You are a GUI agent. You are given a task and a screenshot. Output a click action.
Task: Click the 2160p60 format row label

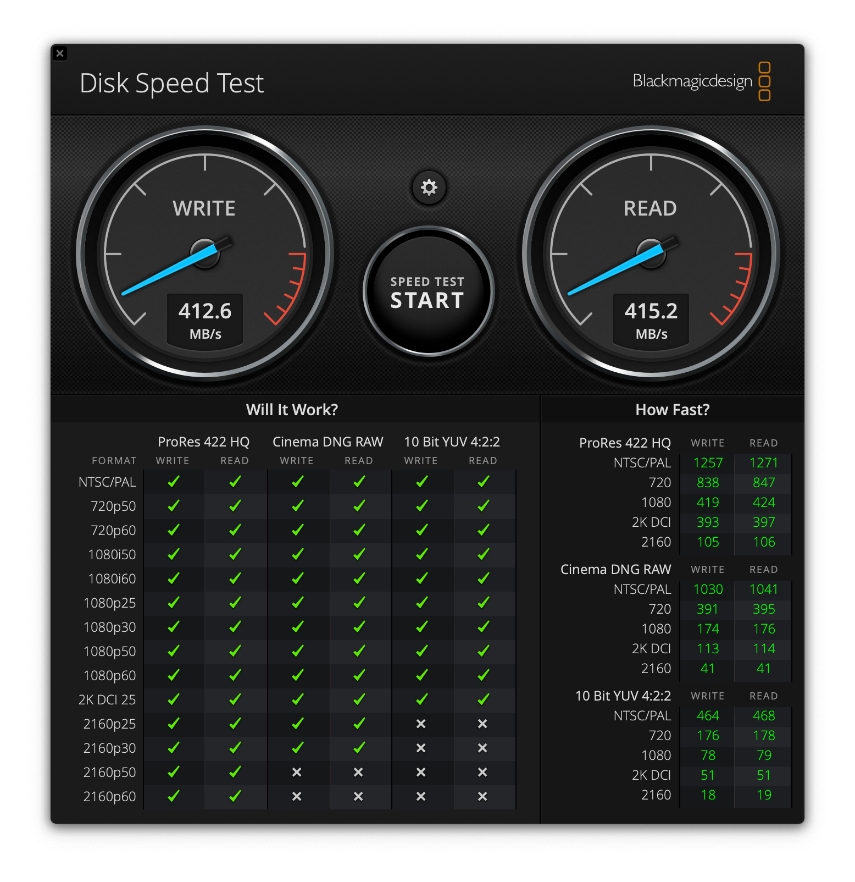109,796
